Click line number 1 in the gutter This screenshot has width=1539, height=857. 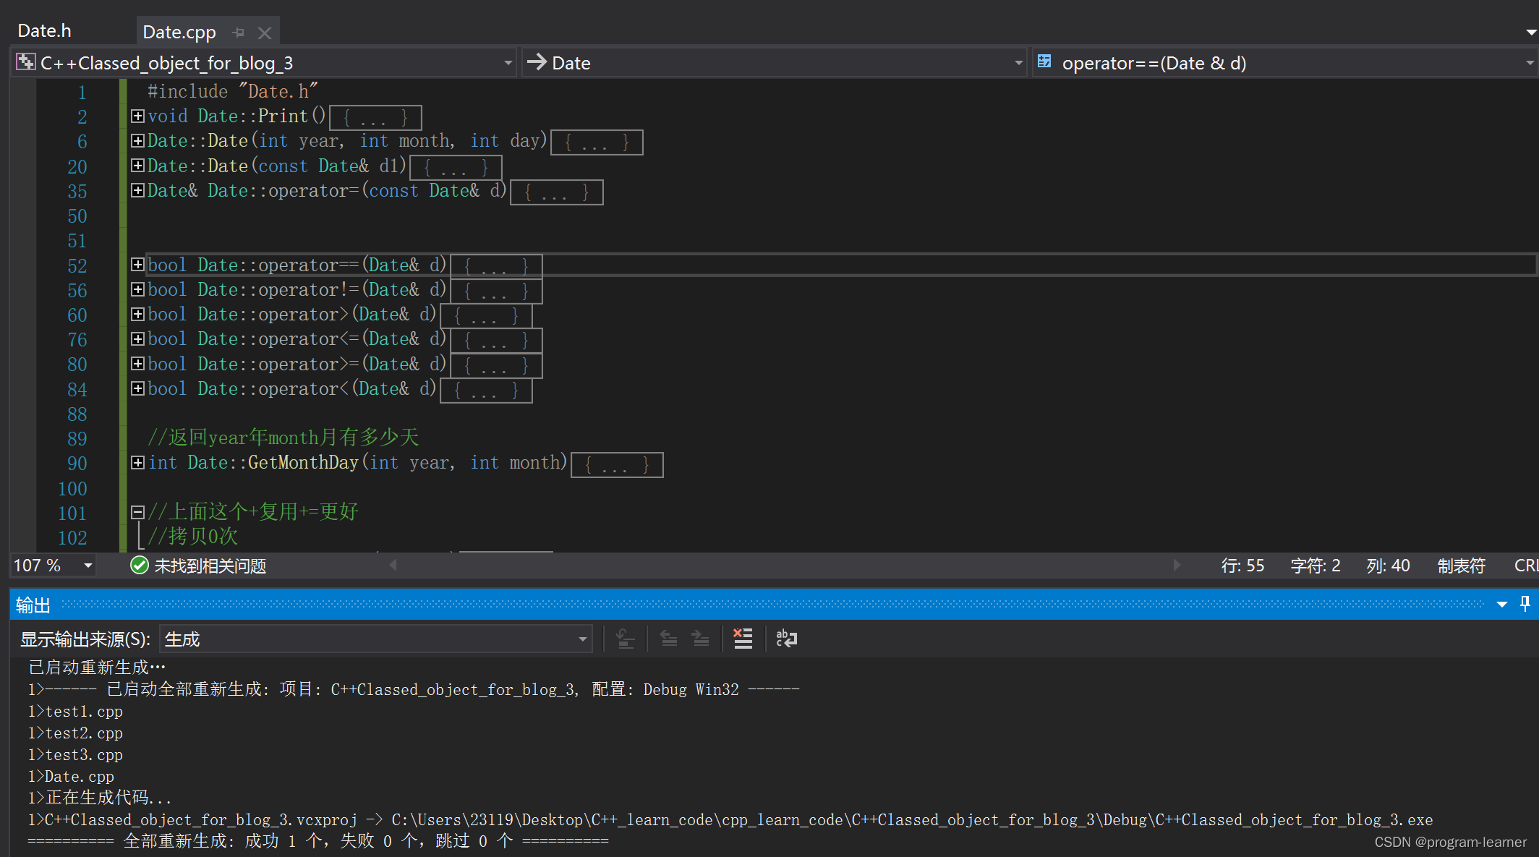pyautogui.click(x=82, y=93)
